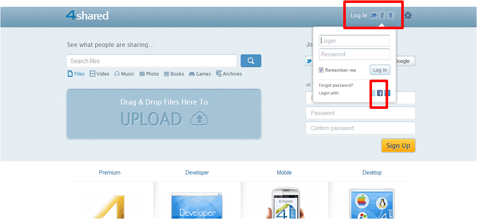Login with Facebook icon in popup
Screen dimensions: 477x219
[x=380, y=93]
